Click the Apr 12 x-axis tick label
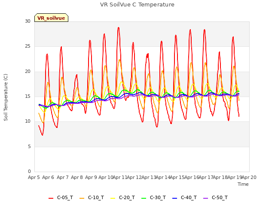This screenshot has width=275, height=206. [134, 177]
